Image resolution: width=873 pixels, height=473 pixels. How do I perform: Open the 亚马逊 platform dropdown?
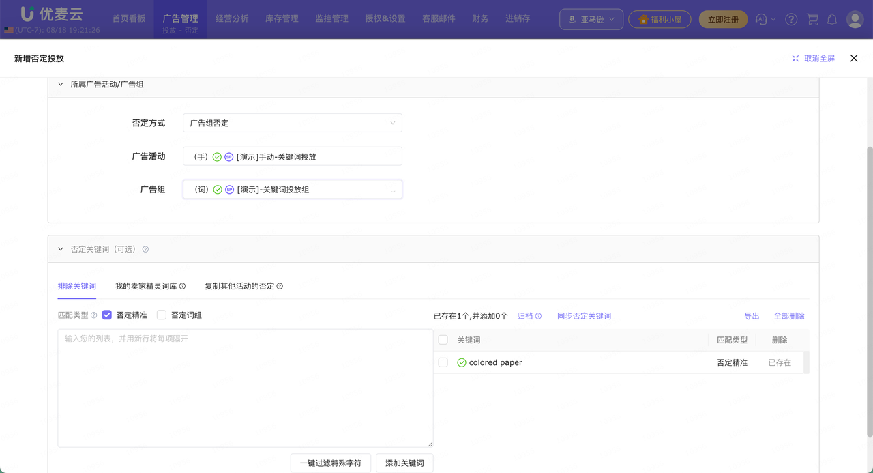point(591,19)
